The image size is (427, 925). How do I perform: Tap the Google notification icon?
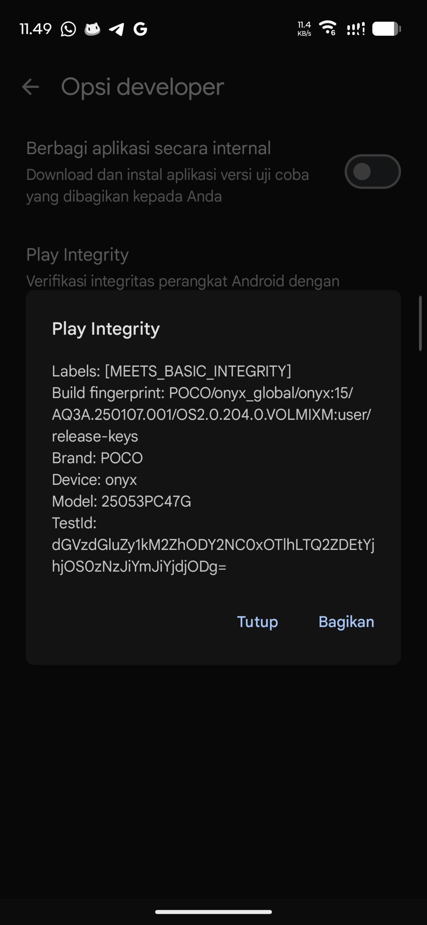(x=141, y=29)
